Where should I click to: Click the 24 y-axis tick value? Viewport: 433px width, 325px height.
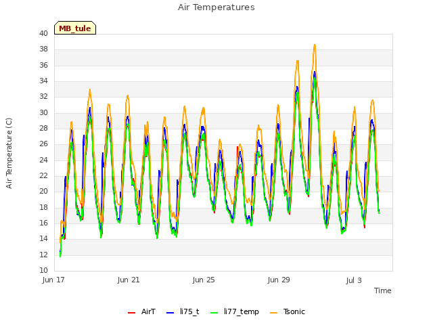pos(43,160)
